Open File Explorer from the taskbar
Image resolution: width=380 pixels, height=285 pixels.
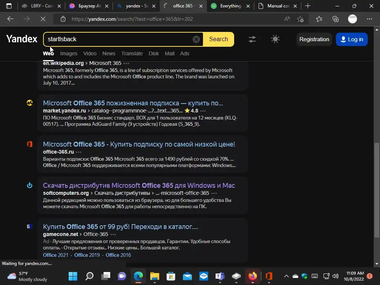coord(155,276)
